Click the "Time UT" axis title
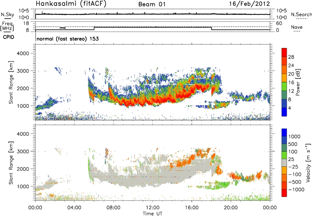 [152, 214]
